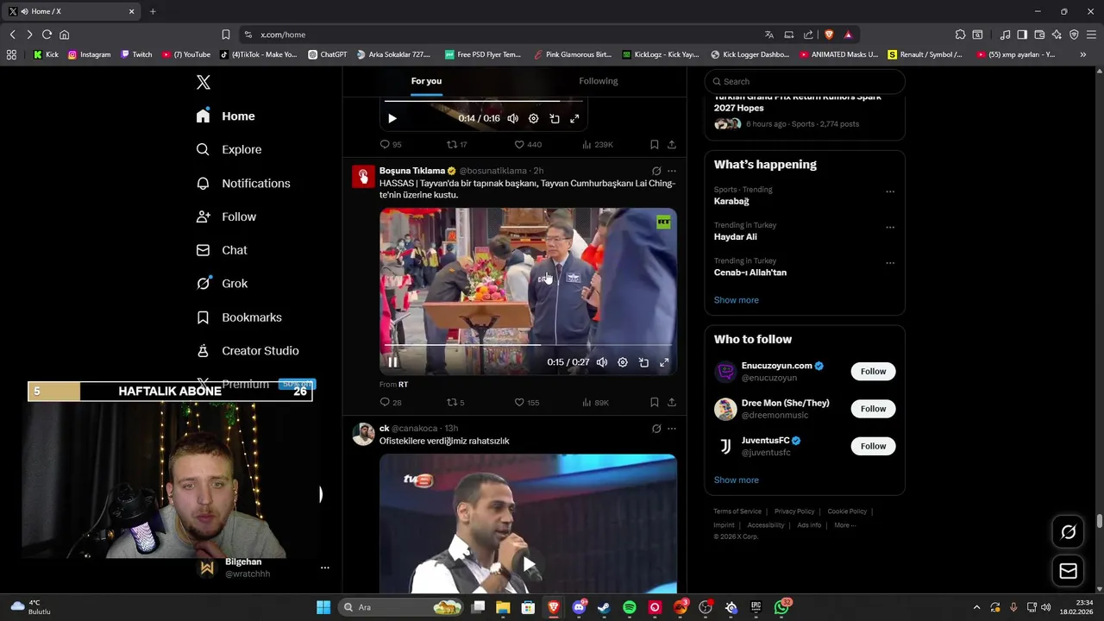This screenshot has width=1104, height=621.
Task: Bookmark the Boşuna Tıklama post
Action: point(654,402)
